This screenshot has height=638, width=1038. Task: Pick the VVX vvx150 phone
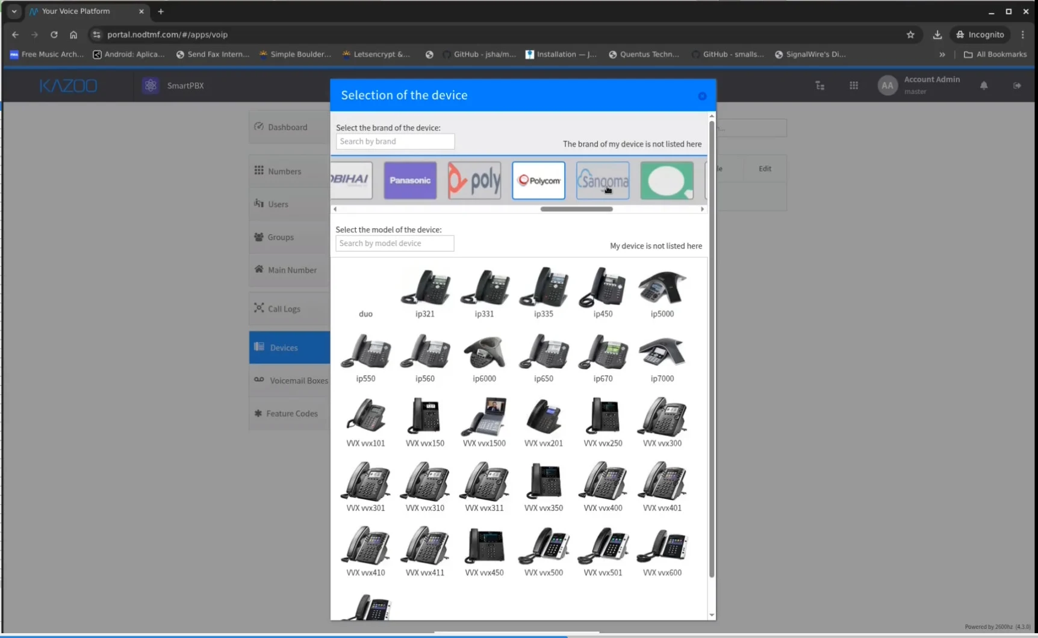425,423
